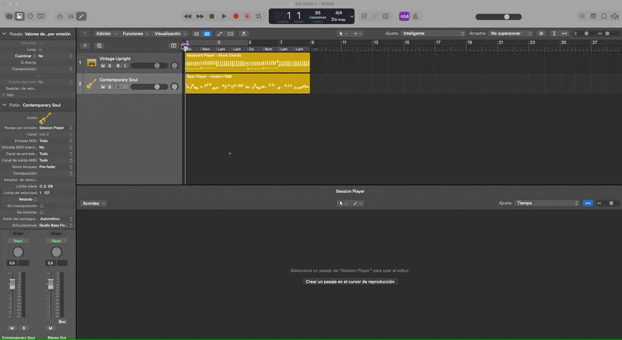Image resolution: width=622 pixels, height=340 pixels.
Task: Open Quick Help question-mark icon
Action: click(x=30, y=16)
